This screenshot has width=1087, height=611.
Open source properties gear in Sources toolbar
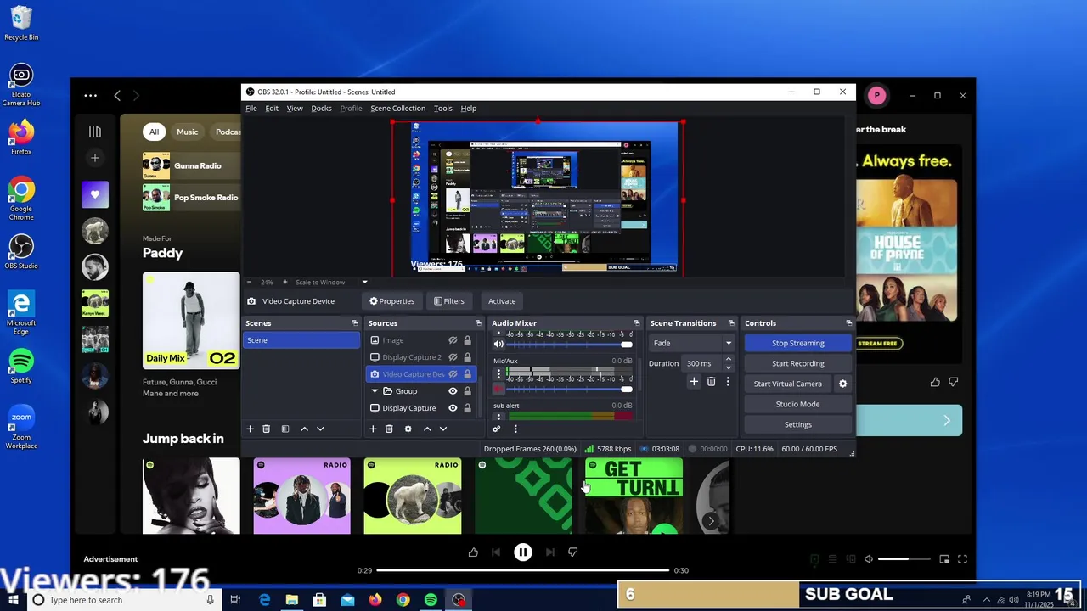(408, 429)
